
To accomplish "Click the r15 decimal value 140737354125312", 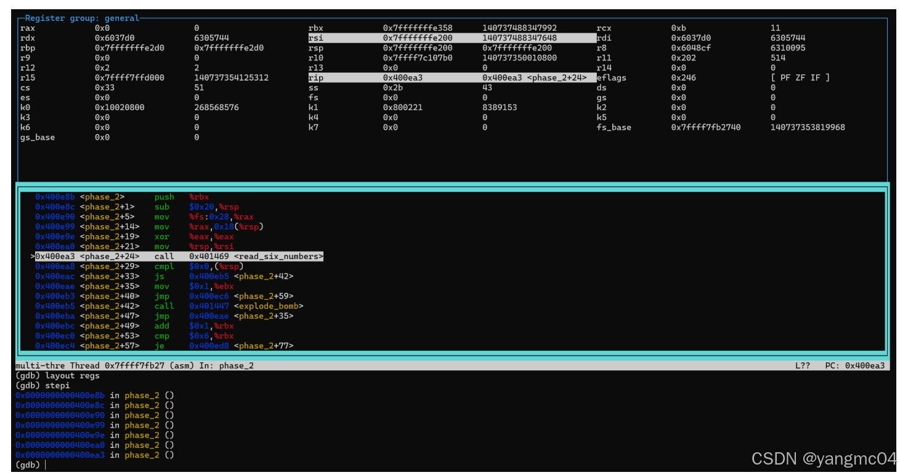I will pyautogui.click(x=231, y=78).
